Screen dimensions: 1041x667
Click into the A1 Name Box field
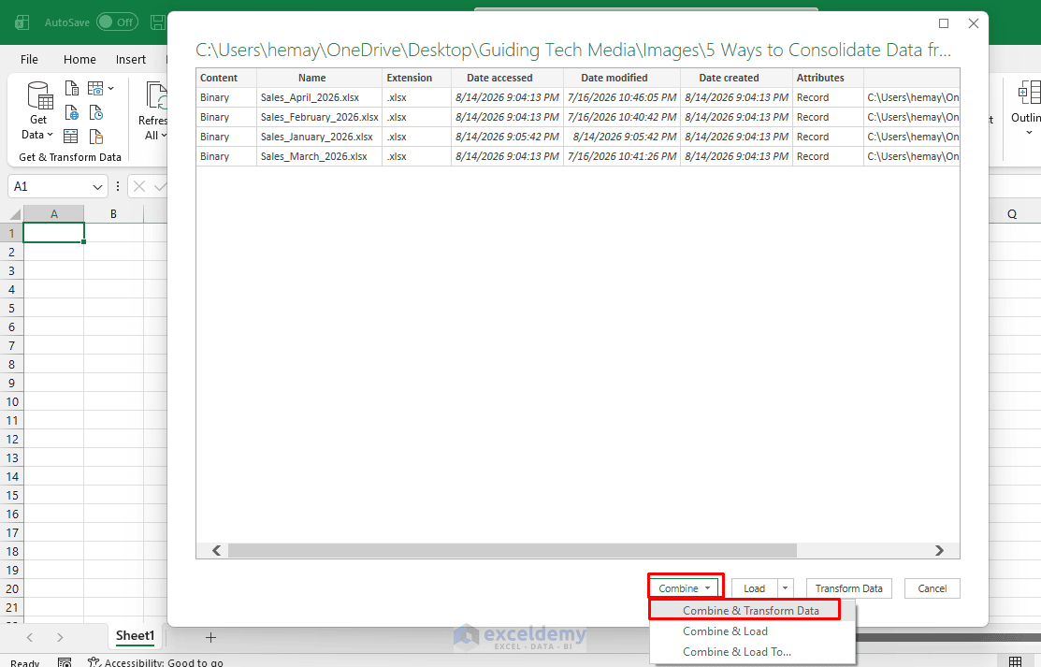tap(50, 187)
